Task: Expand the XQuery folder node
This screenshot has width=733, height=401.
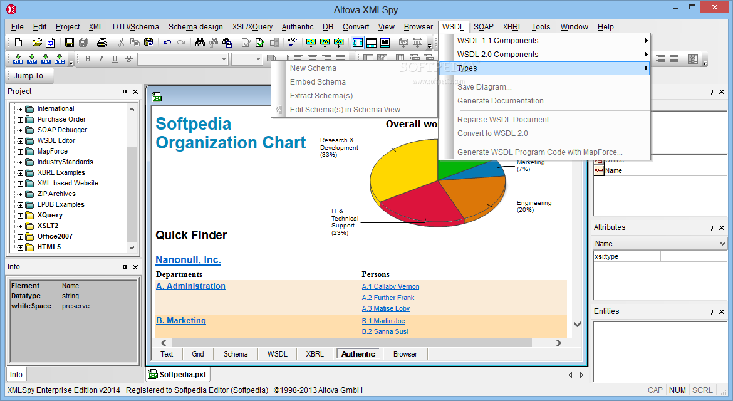Action: pos(20,216)
